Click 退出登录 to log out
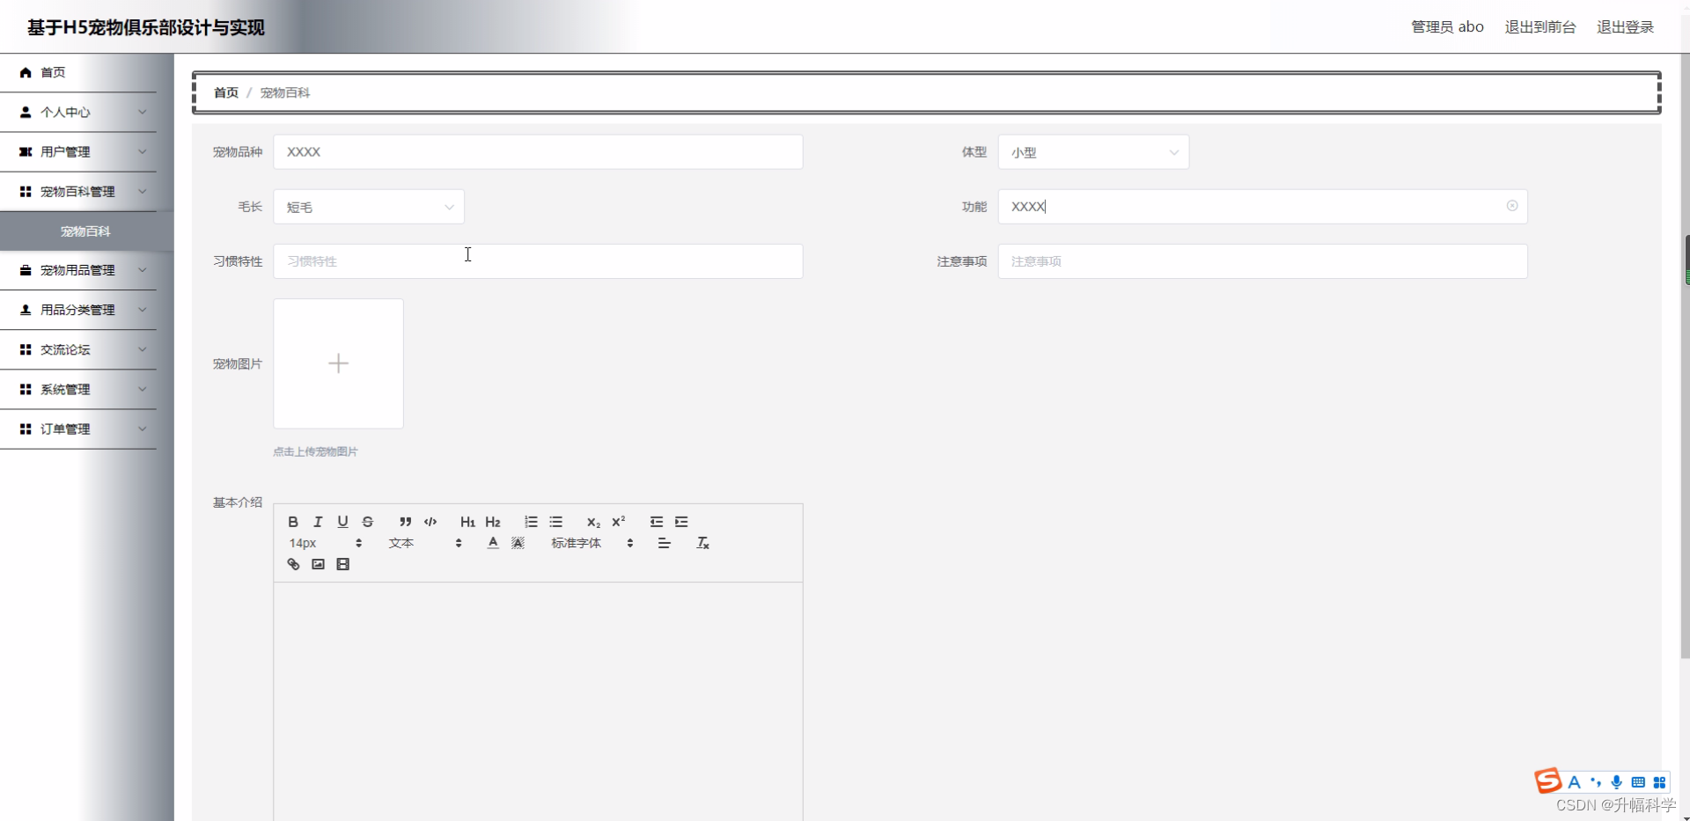 point(1625,26)
